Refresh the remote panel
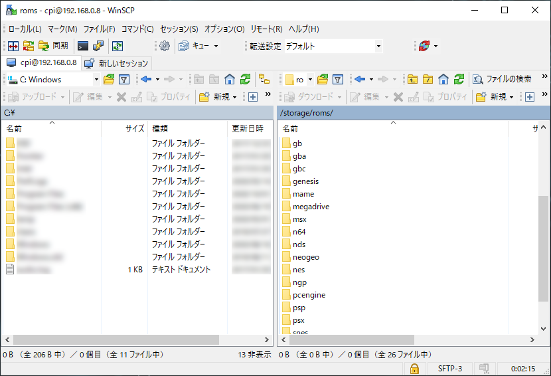 click(459, 80)
